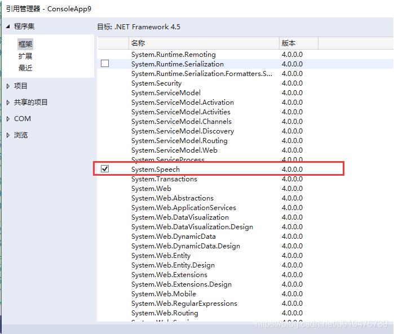Expand the 共享的项目 section
The image size is (394, 334).
pos(8,103)
